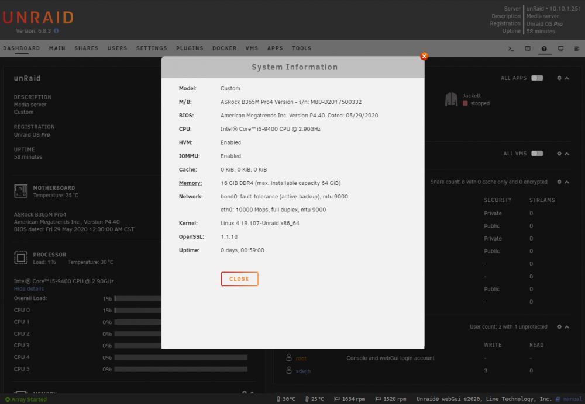Collapse the Users panel chevron
Viewport: 585px width, 404px height.
tap(567, 327)
